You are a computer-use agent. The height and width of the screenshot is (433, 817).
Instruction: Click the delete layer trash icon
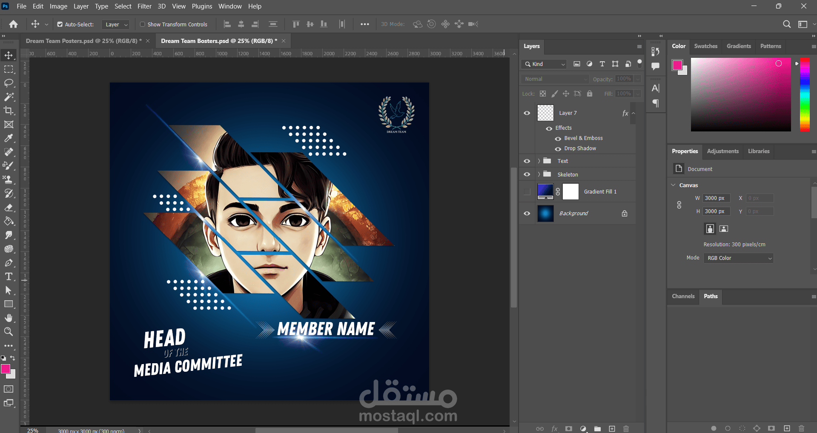click(626, 429)
